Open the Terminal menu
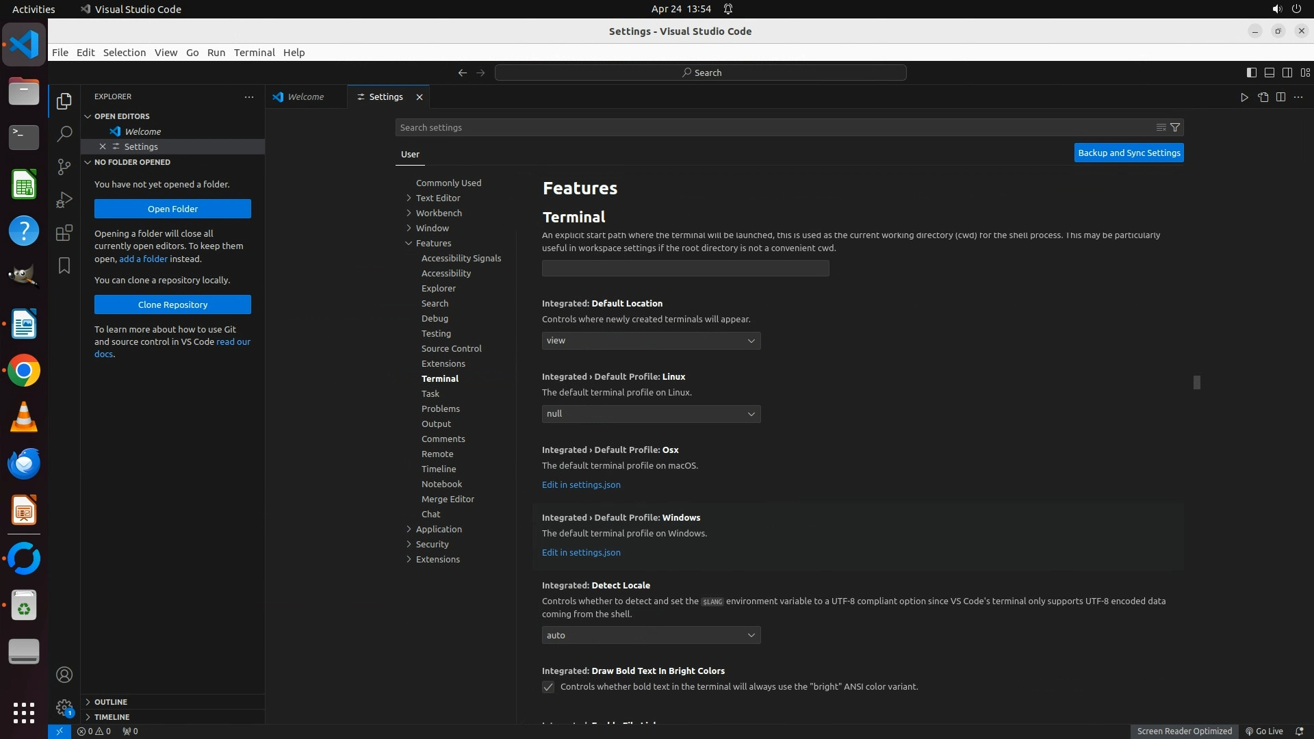This screenshot has width=1314, height=739. pyautogui.click(x=254, y=53)
